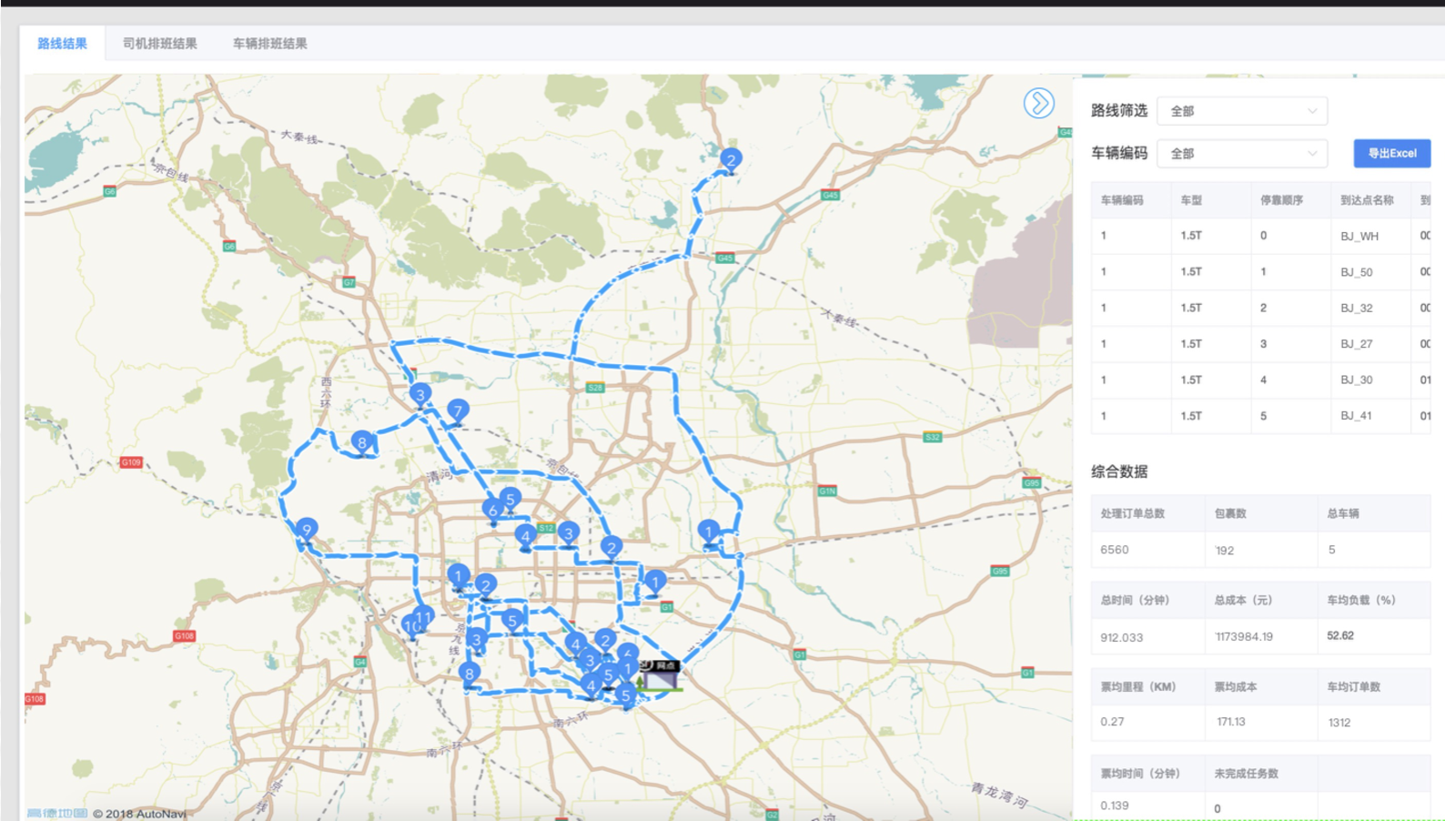Select map stop marker 10
Image resolution: width=1445 pixels, height=821 pixels.
[x=411, y=627]
